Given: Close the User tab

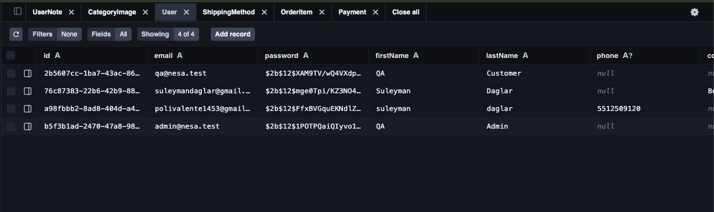Looking at the screenshot, I should coord(186,12).
